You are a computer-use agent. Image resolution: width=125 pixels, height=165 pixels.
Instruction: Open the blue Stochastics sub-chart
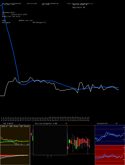pos(110,135)
